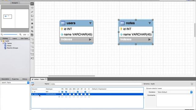196x110 pixels.
Task: Toggle UQ checkbox for id column
Action: 70,92
